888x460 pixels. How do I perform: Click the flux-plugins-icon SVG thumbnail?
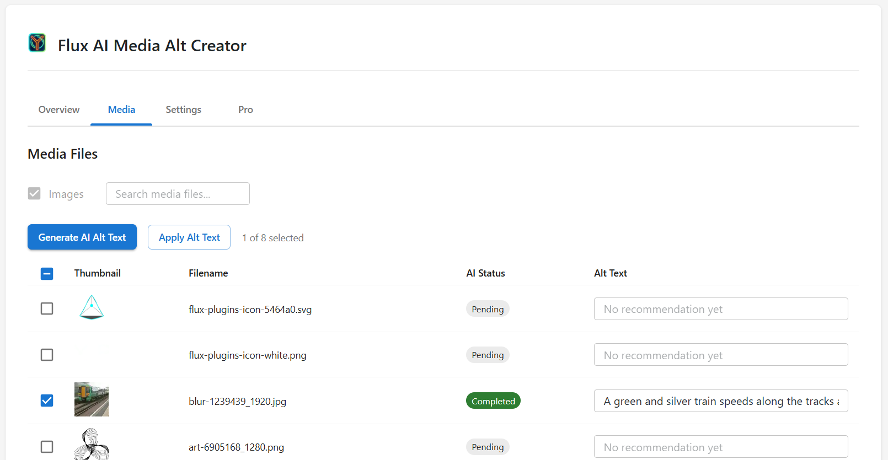coord(92,307)
